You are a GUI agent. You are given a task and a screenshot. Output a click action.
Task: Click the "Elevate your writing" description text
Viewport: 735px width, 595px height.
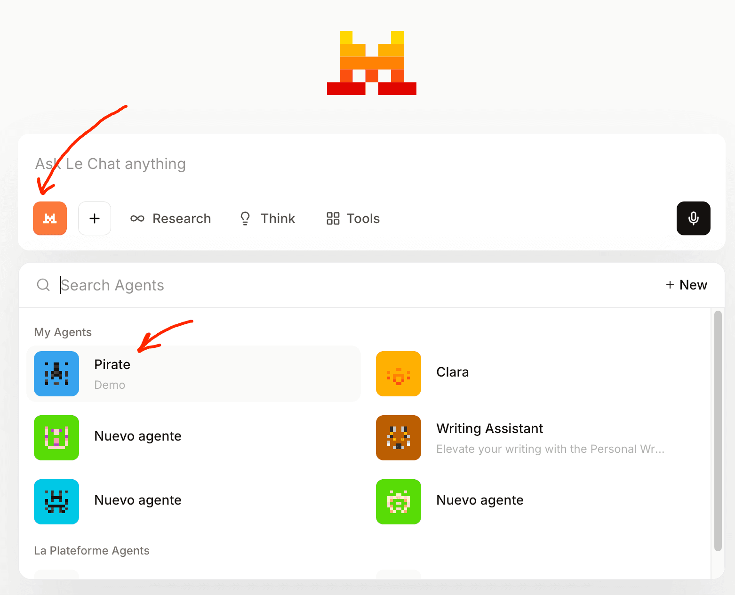click(x=551, y=449)
